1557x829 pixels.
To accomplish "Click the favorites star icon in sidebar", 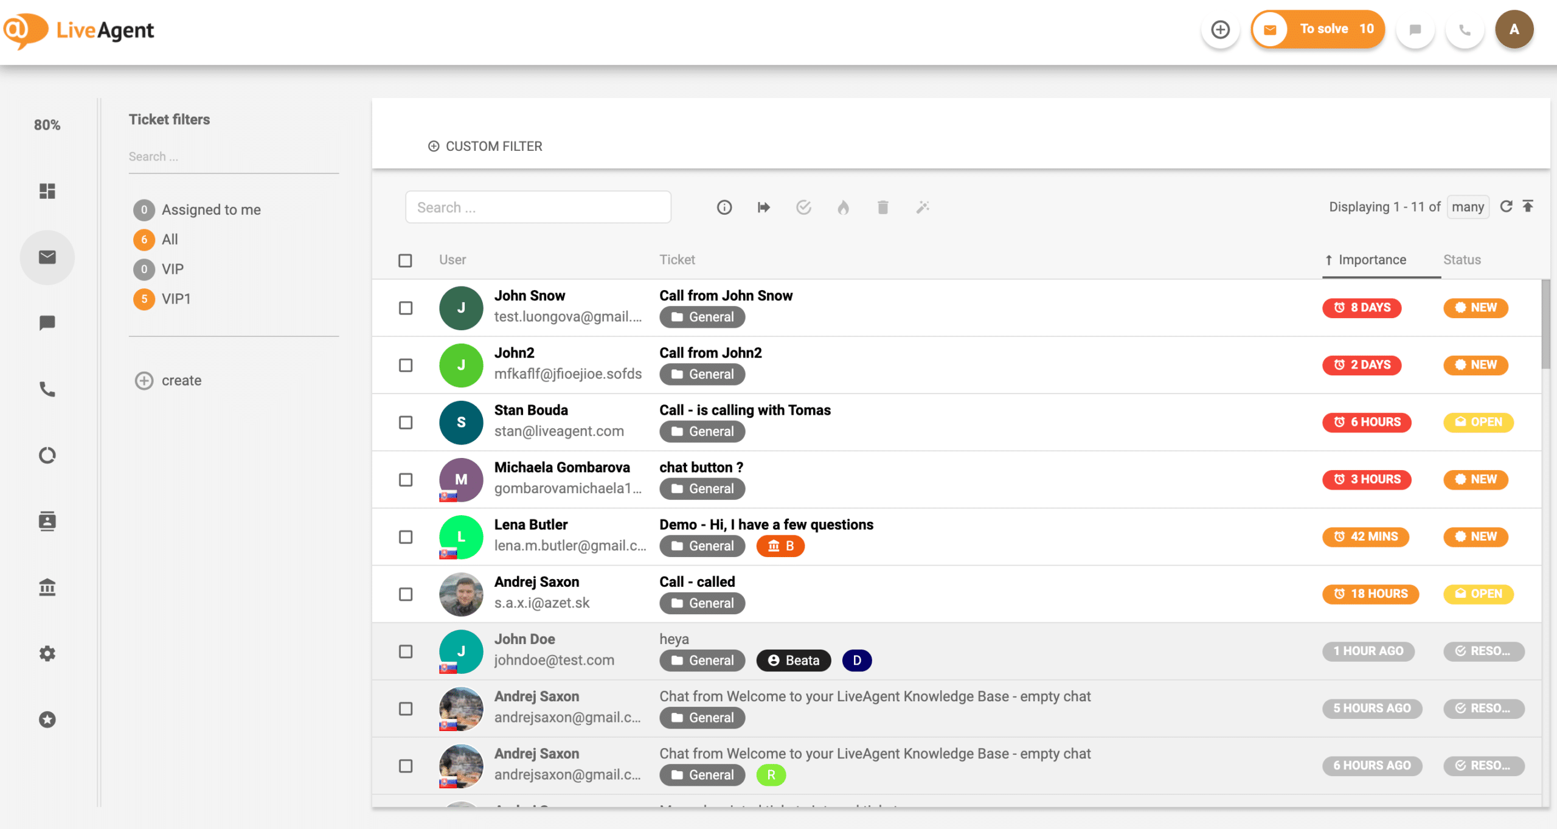I will pyautogui.click(x=46, y=720).
